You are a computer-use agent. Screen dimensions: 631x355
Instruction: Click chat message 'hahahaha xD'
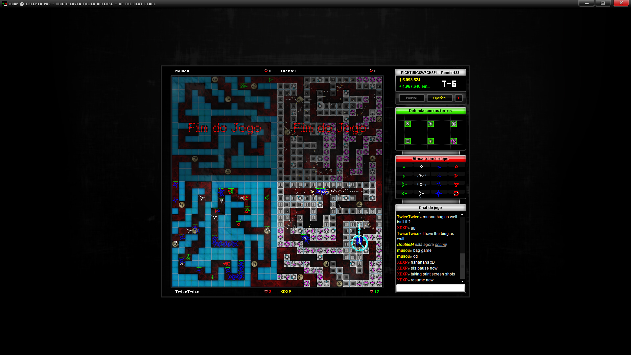pyautogui.click(x=423, y=262)
